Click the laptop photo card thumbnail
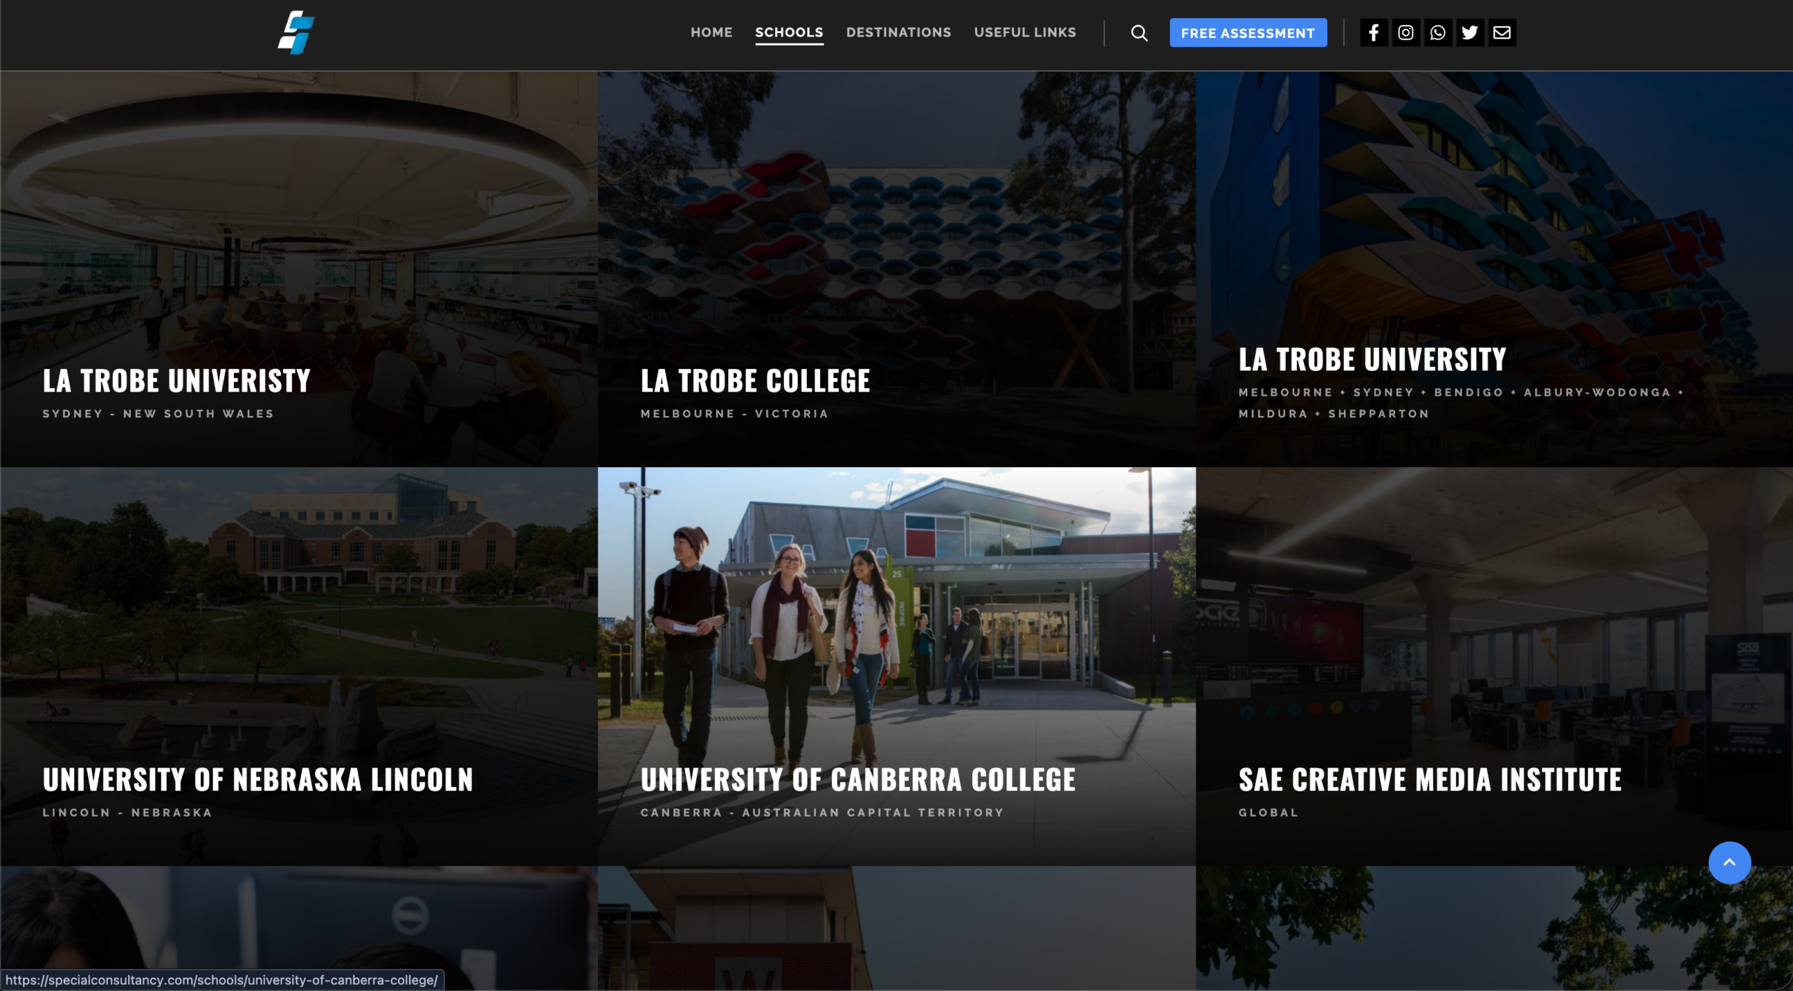 pos(299,929)
